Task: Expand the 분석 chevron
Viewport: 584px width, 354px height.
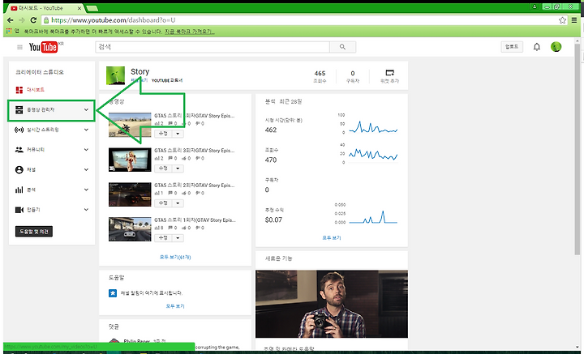Action: pos(86,190)
